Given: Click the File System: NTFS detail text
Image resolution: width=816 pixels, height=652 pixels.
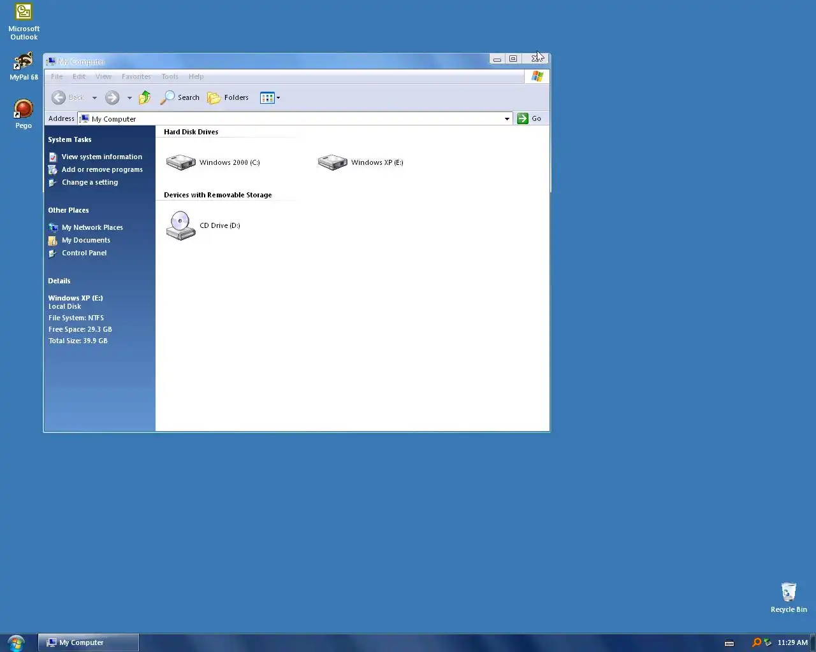Looking at the screenshot, I should (x=76, y=318).
